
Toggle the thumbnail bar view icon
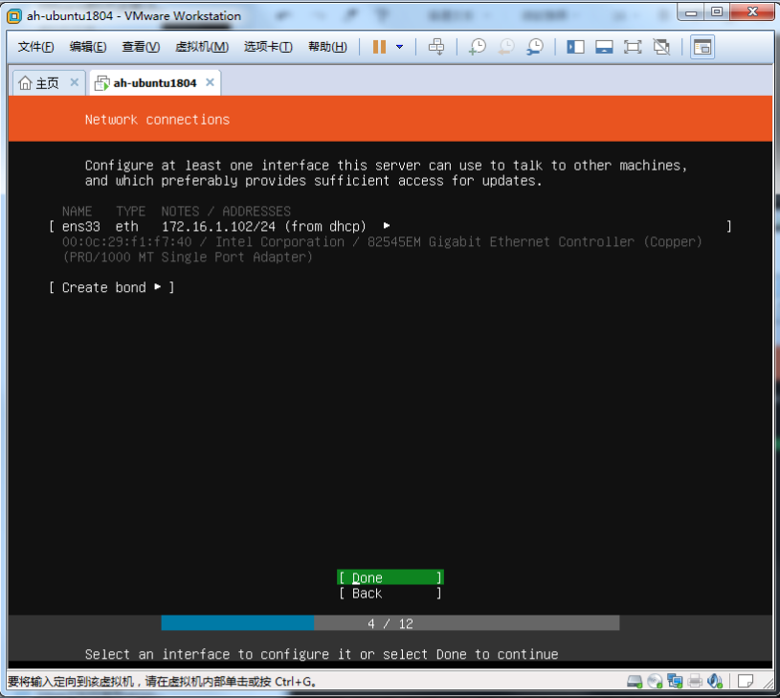(x=604, y=47)
